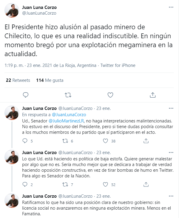
Task: Open more options menu on main tweet
Action: [171, 7]
